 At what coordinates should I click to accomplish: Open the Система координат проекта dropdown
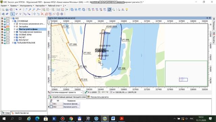pyautogui.click(x=67, y=92)
